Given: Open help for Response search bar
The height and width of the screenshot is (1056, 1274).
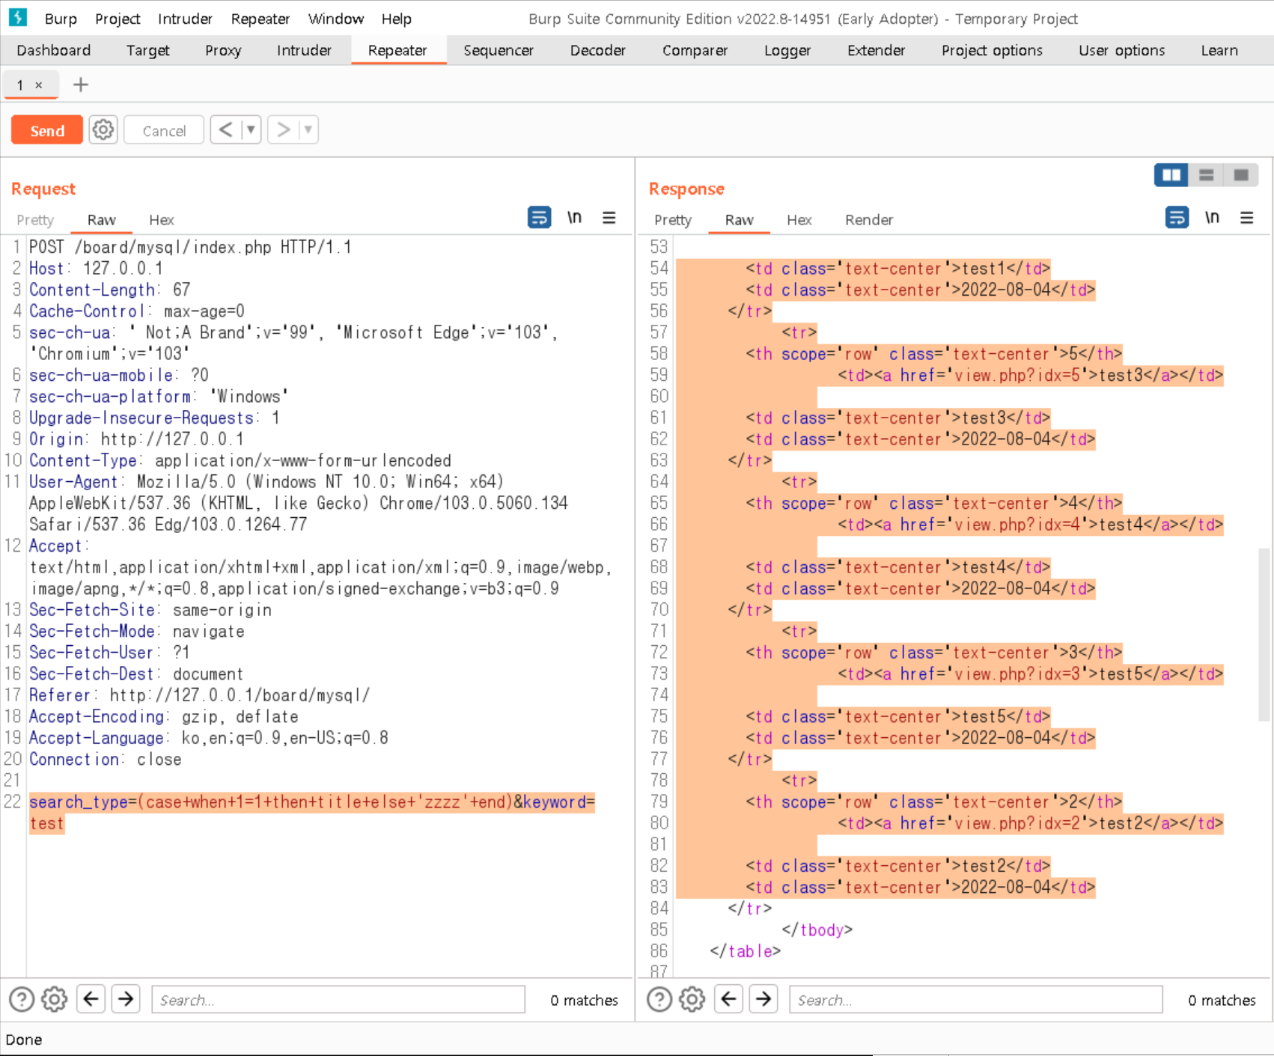Looking at the screenshot, I should 659,999.
